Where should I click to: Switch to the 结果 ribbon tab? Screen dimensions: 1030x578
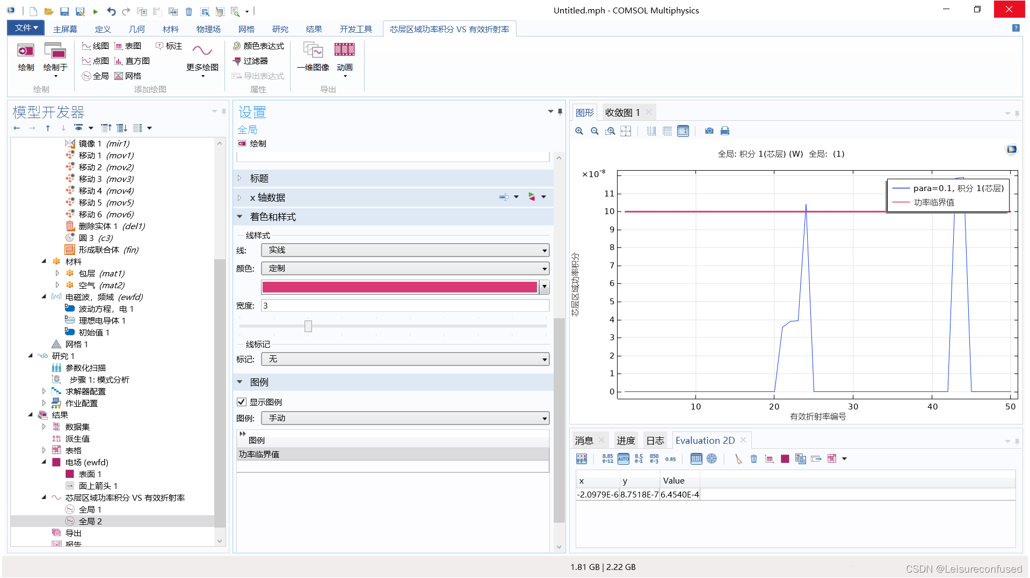314,29
